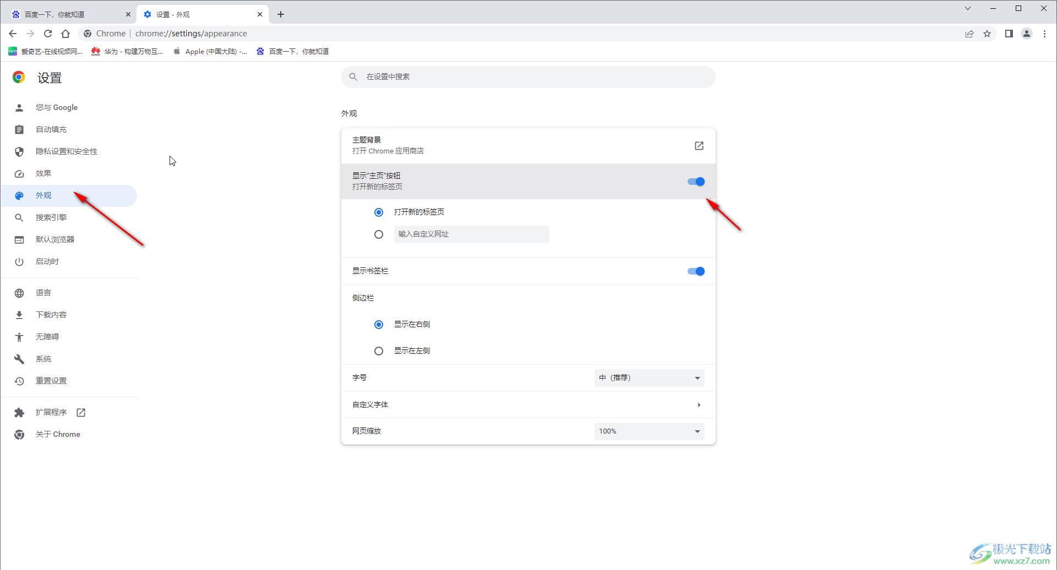
Task: Open the Apple (中国大陆) bookmark
Action: coord(210,51)
